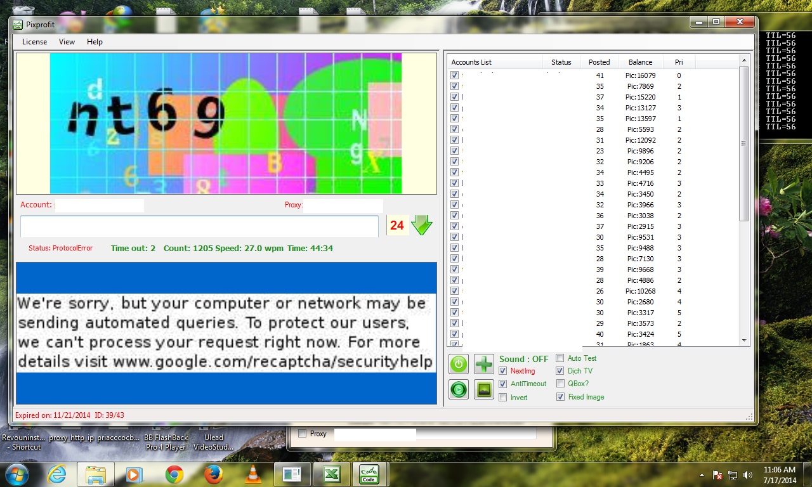Uncheck the account row with Pic:13127
812x487 pixels.
[x=454, y=108]
